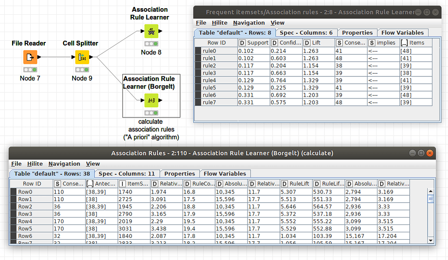Select the File Reader node icon

30,57
